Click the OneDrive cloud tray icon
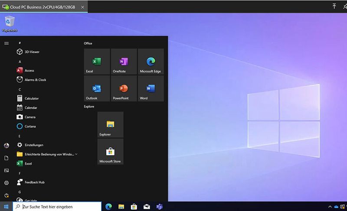 (336, 207)
